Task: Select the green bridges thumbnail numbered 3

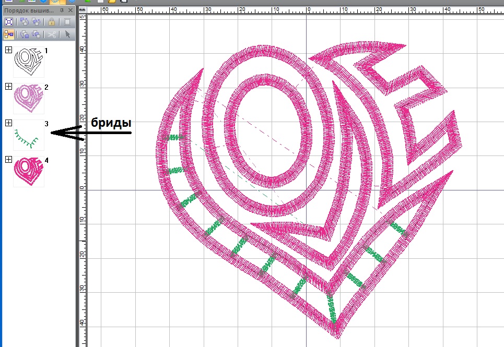Action: click(x=29, y=135)
